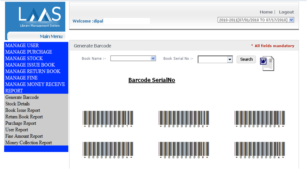Click barcode image 0000000002
The height and width of the screenshot is (169, 307).
tap(184, 119)
